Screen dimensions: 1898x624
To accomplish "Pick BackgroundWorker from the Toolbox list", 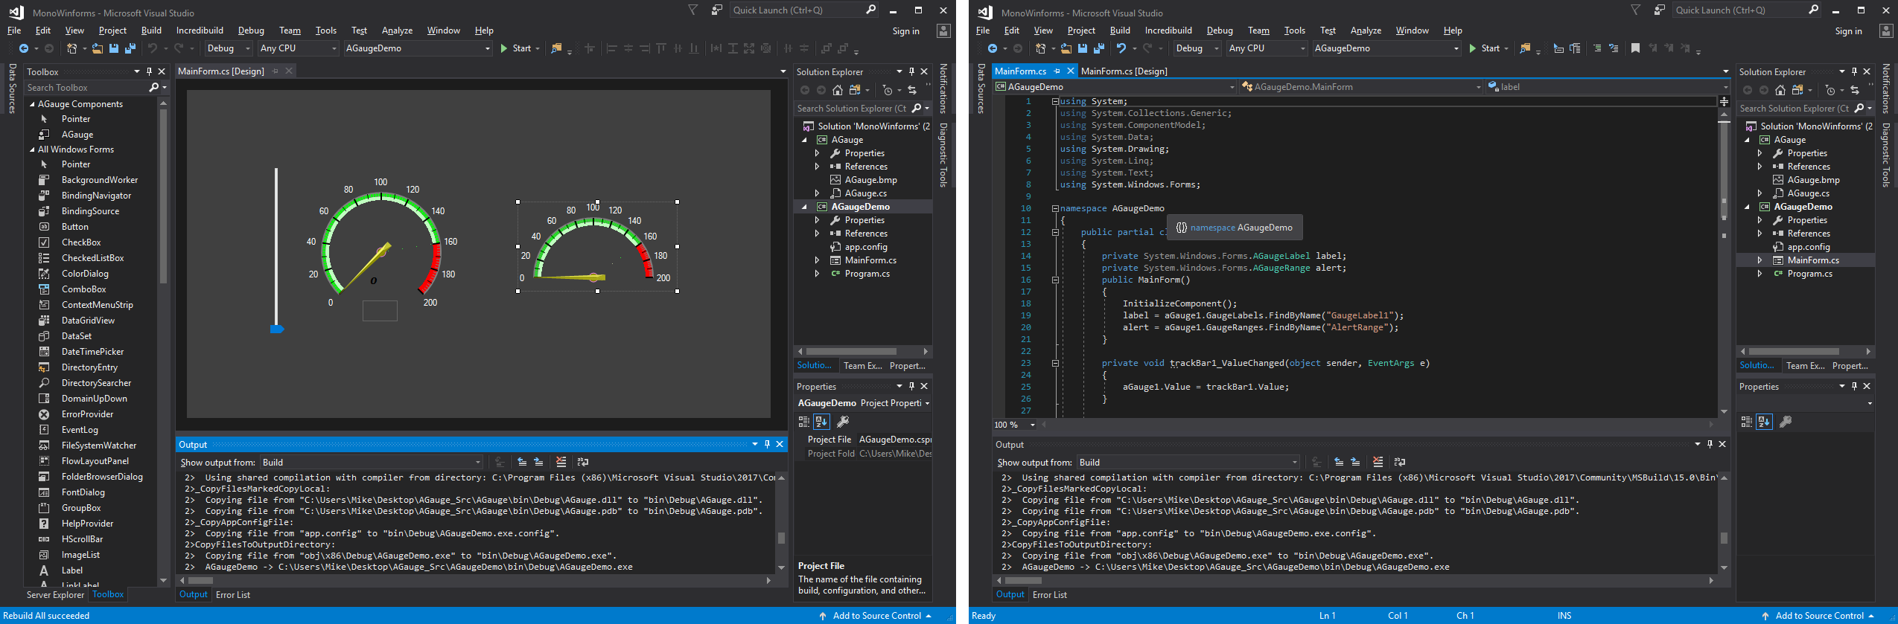I will pos(100,180).
